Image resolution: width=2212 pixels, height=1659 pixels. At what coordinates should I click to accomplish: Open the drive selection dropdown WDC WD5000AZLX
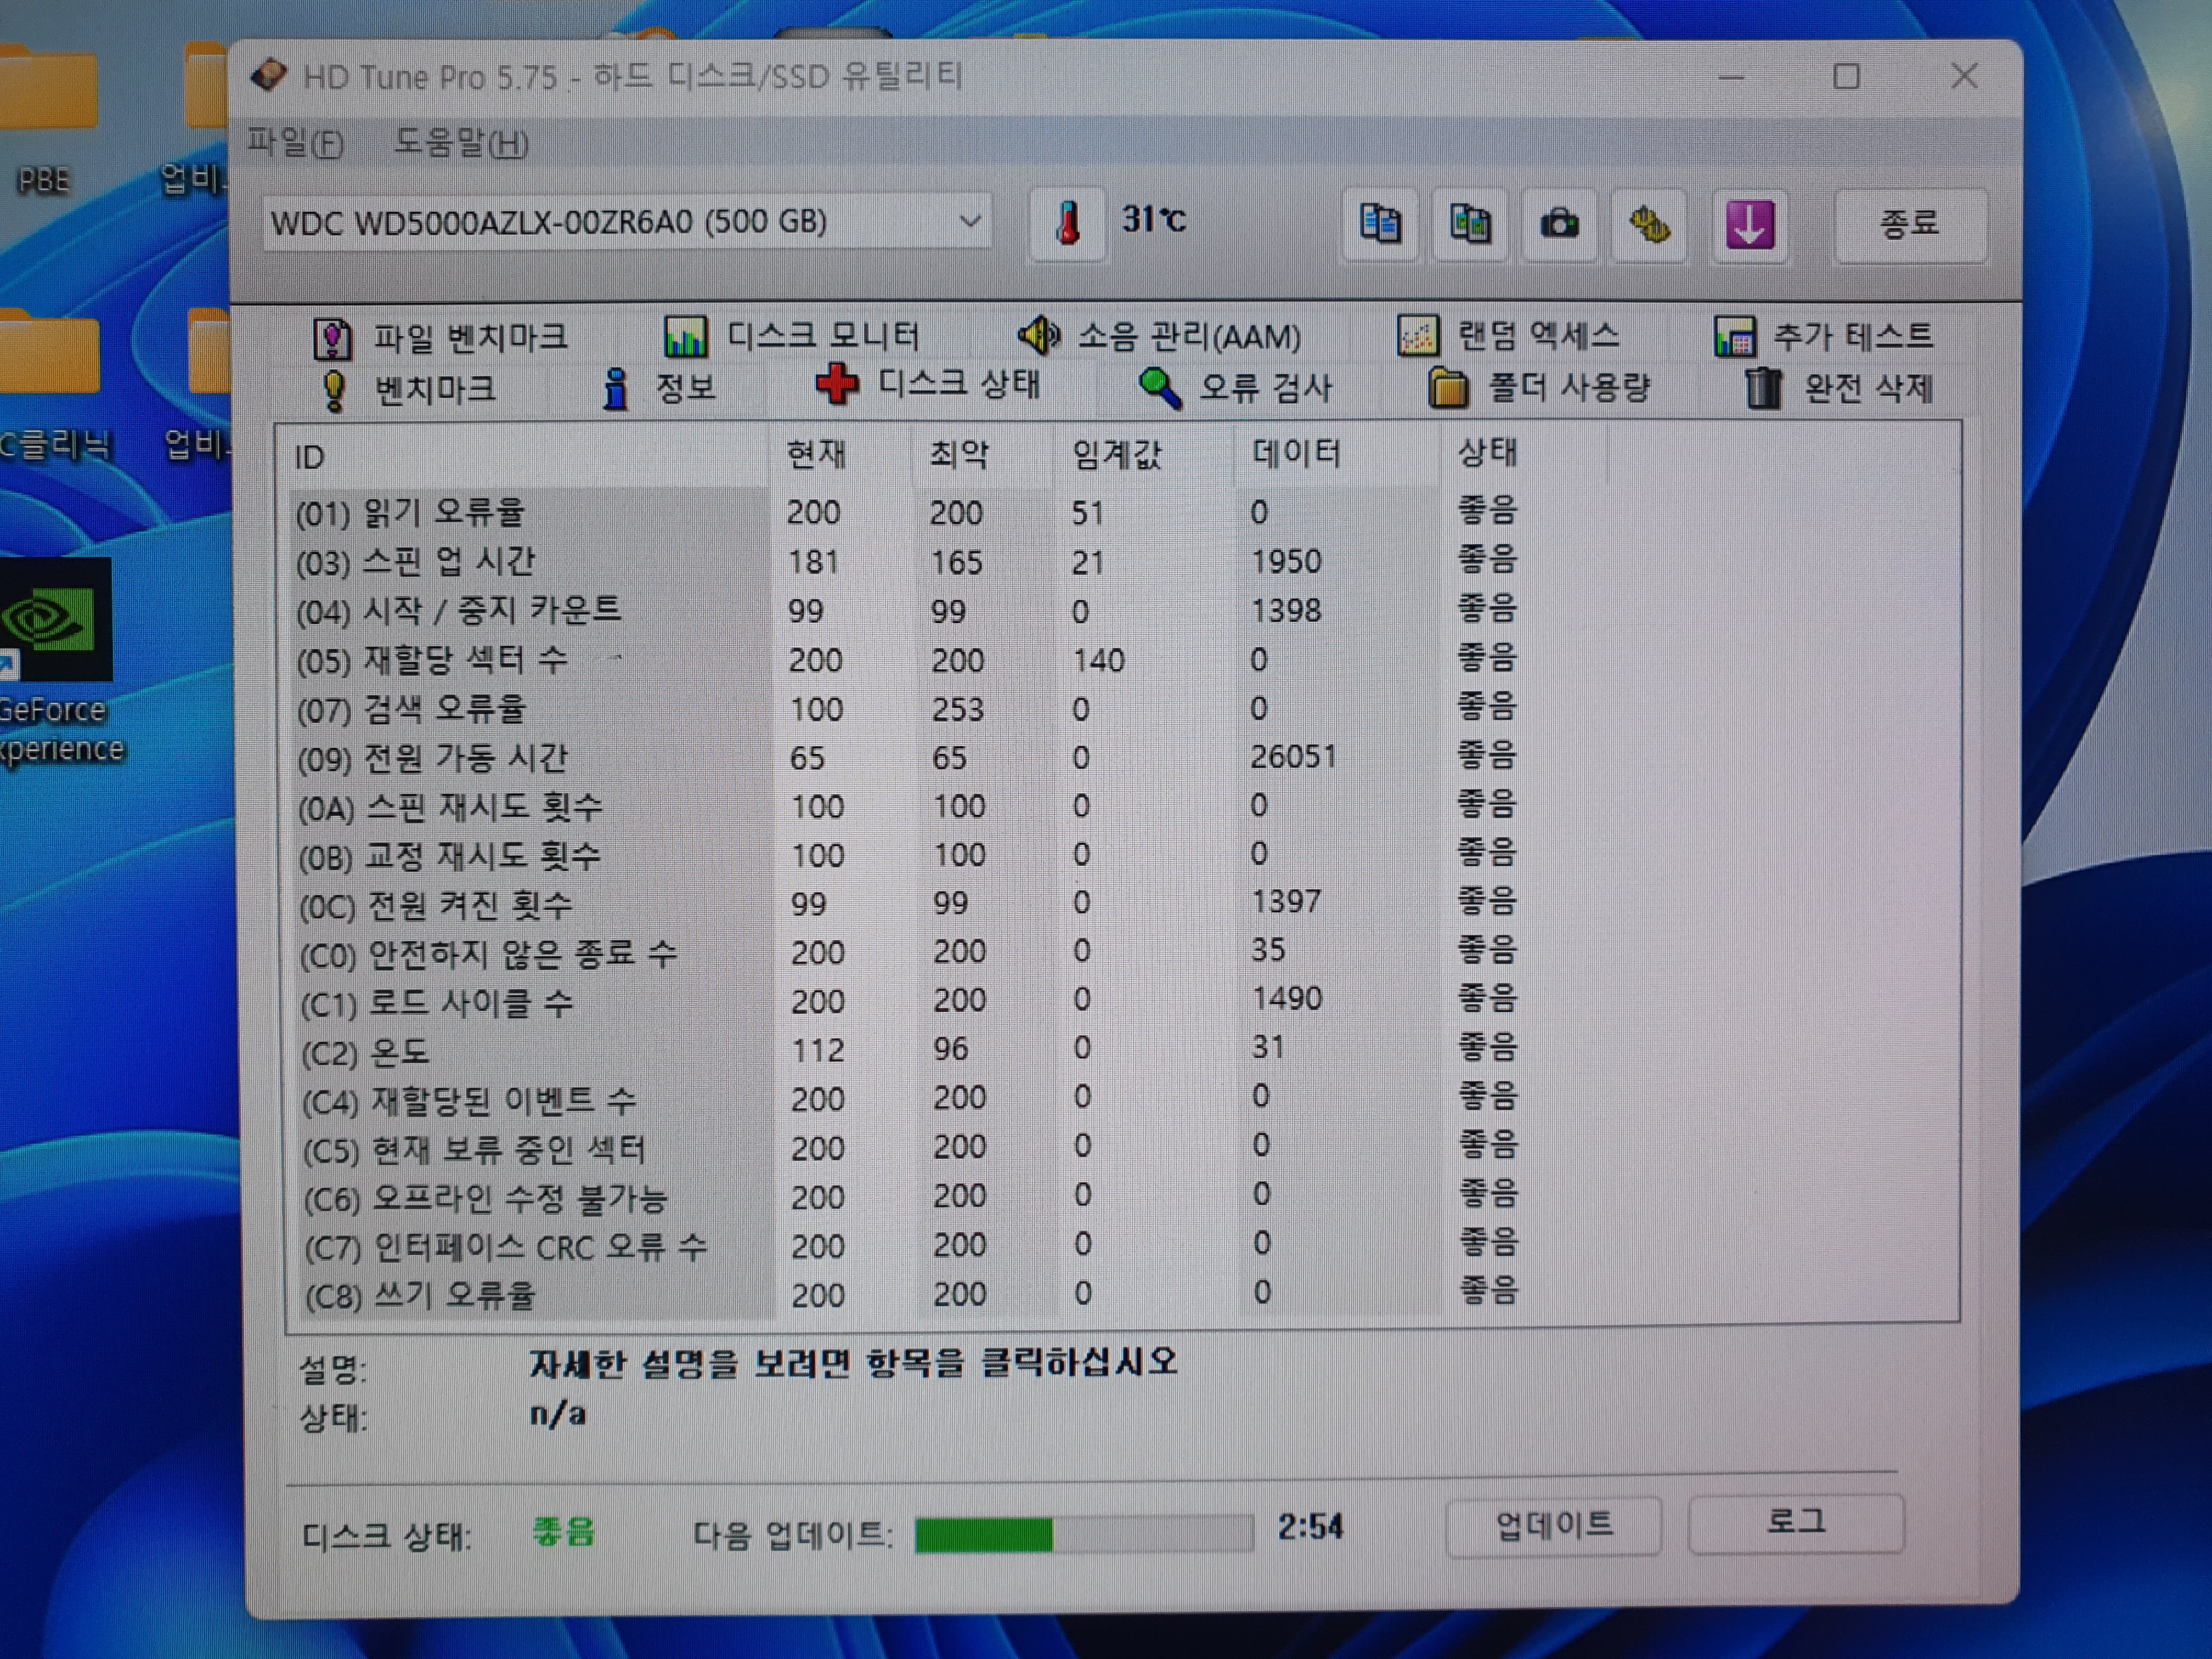pyautogui.click(x=628, y=222)
